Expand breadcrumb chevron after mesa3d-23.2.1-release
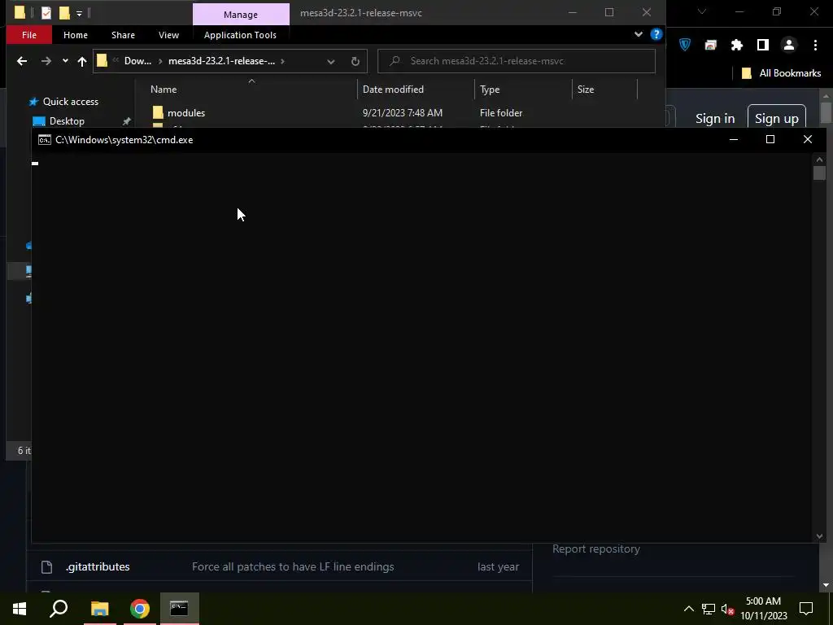Image resolution: width=833 pixels, height=625 pixels. click(282, 61)
